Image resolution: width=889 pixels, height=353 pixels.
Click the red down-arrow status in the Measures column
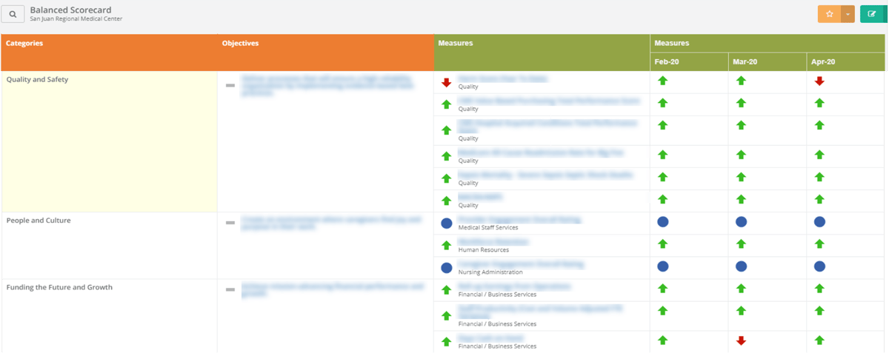pos(446,82)
